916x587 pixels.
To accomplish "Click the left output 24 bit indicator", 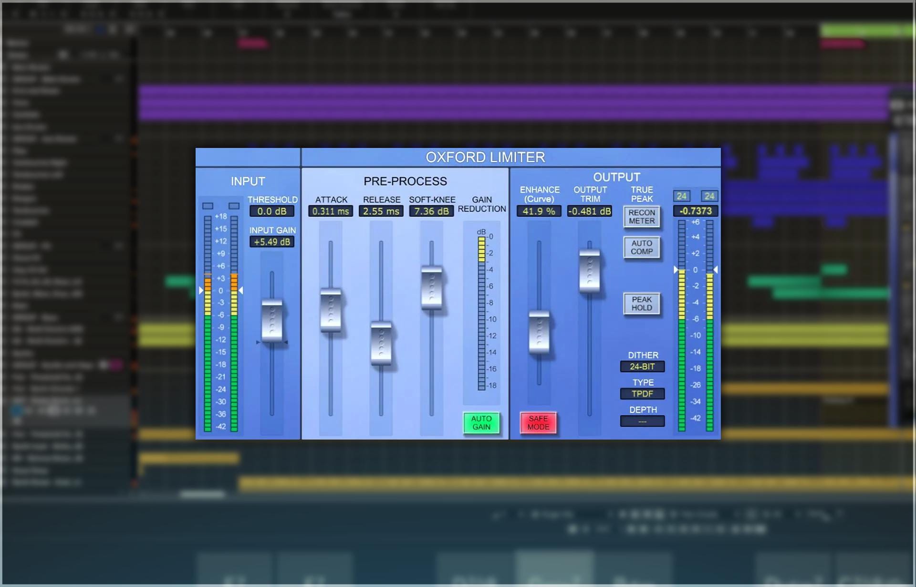I will [682, 196].
